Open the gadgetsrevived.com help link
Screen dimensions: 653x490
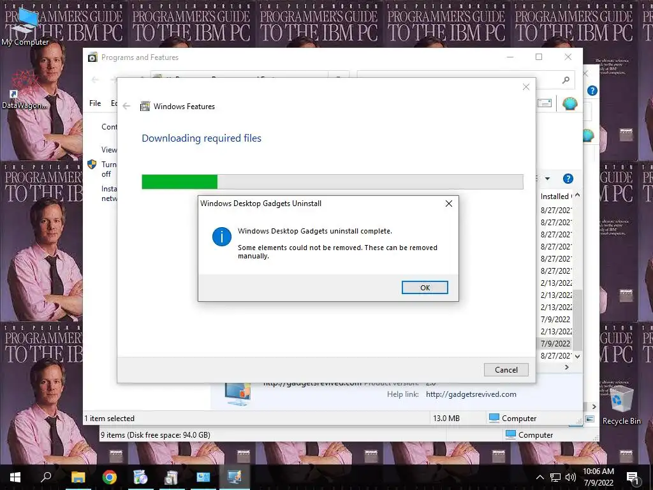tap(471, 394)
